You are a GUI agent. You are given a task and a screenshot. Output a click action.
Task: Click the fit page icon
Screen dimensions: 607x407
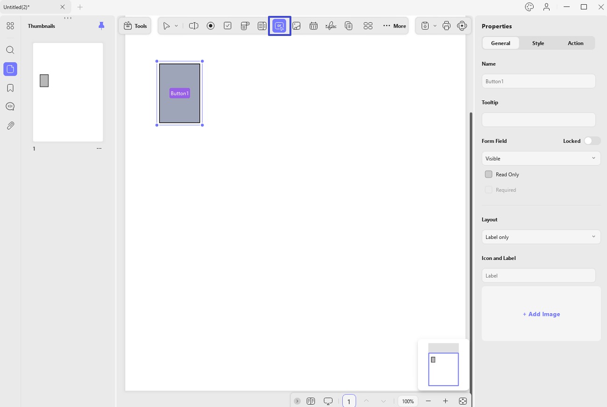coord(462,401)
